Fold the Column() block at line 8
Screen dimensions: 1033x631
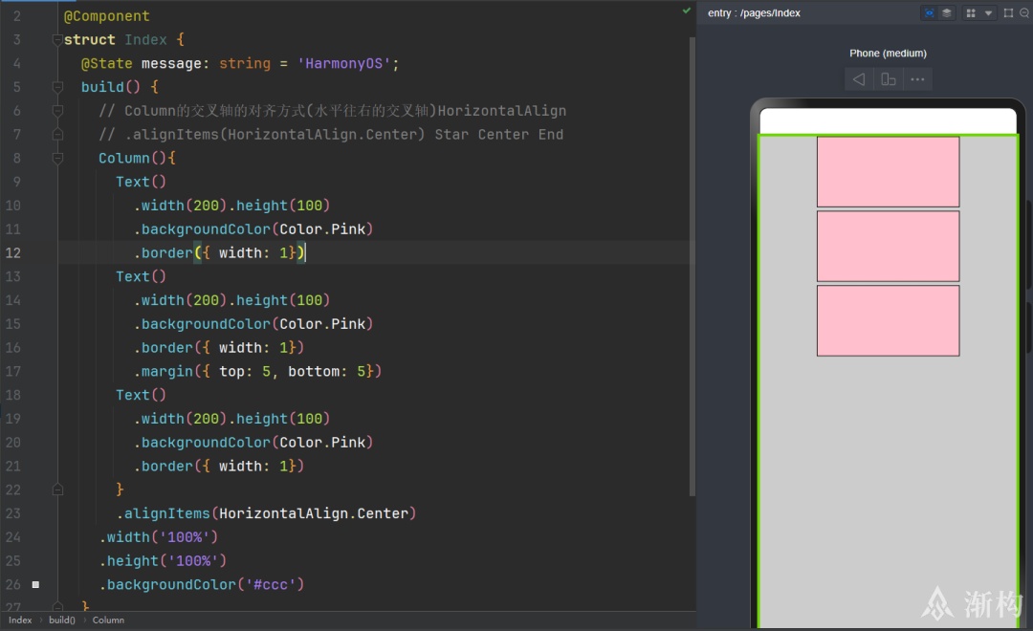pyautogui.click(x=57, y=158)
